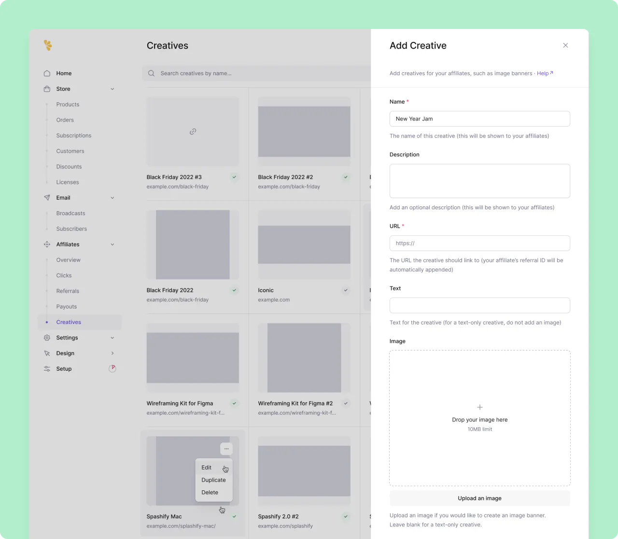
Task: Click the Design cursor icon
Action: tap(47, 353)
